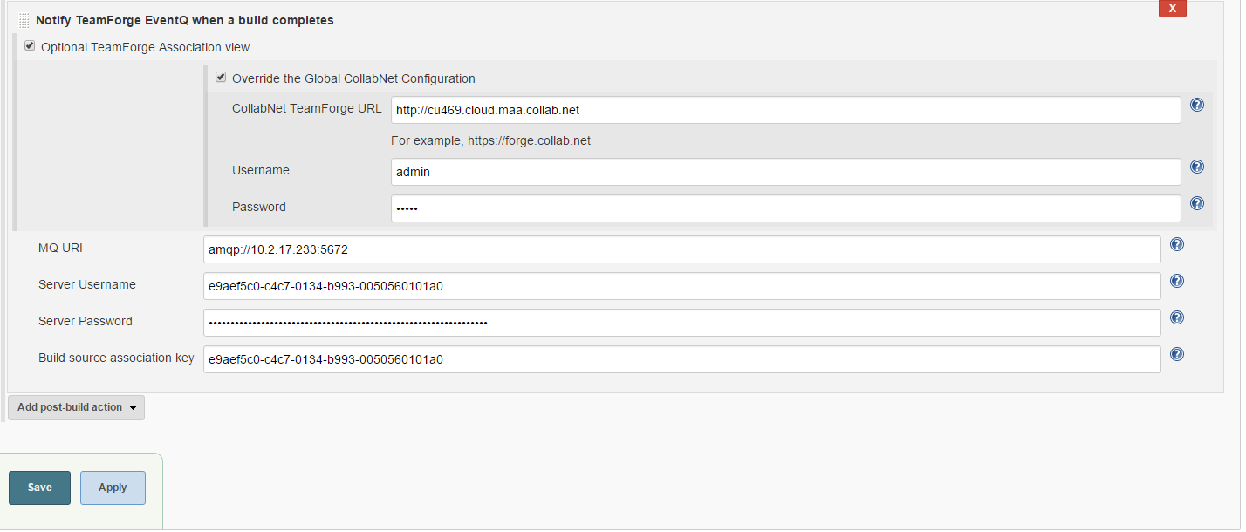Click the Username field containing admin
Viewport: 1246px width, 532px height.
(785, 172)
